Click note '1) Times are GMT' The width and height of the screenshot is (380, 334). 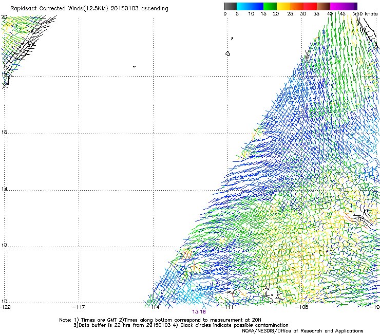tap(96, 320)
